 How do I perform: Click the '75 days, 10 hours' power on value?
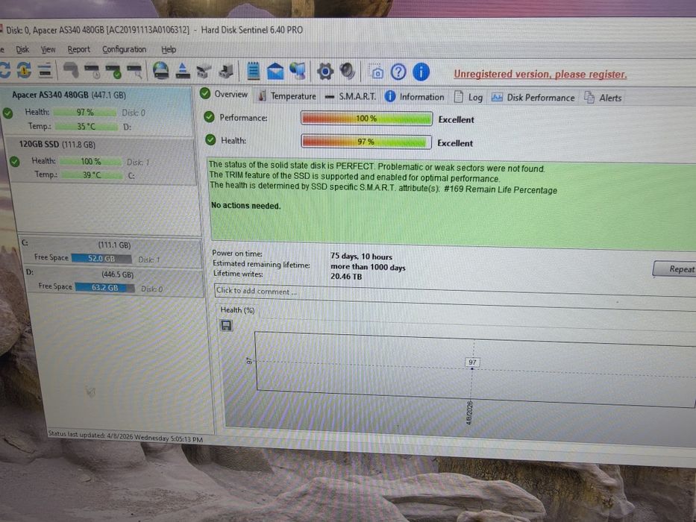pos(361,257)
